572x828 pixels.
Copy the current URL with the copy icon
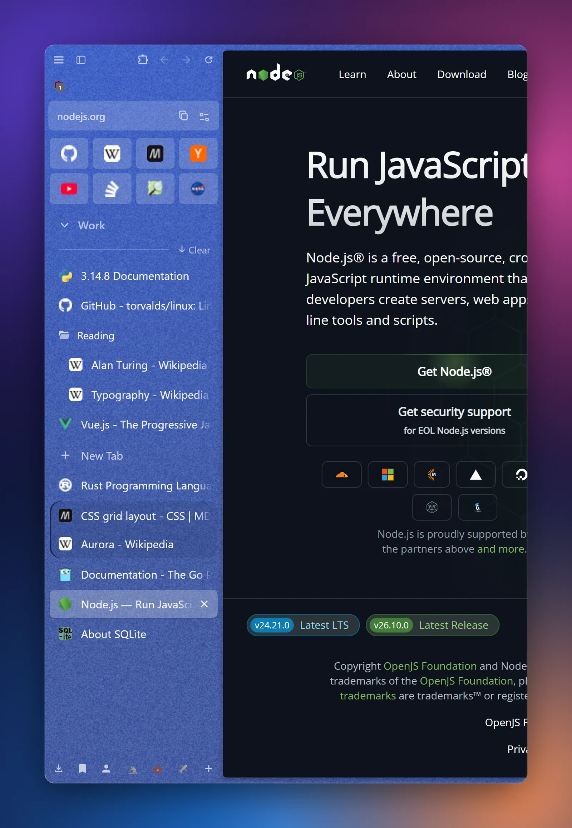(x=183, y=116)
